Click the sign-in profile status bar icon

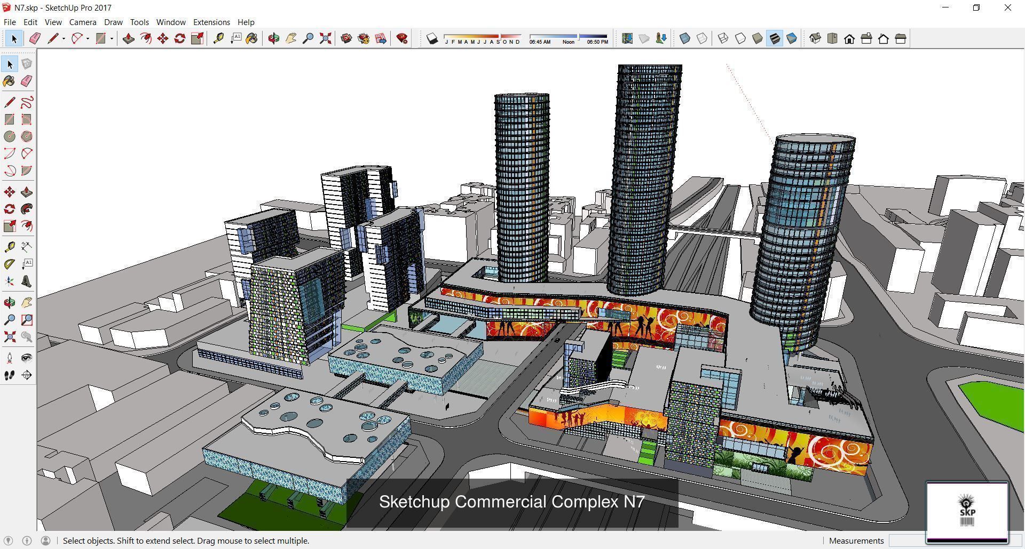click(45, 540)
